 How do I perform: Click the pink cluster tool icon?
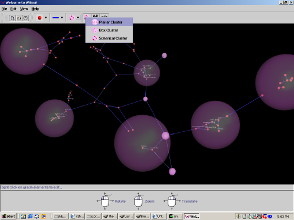[x=72, y=18]
